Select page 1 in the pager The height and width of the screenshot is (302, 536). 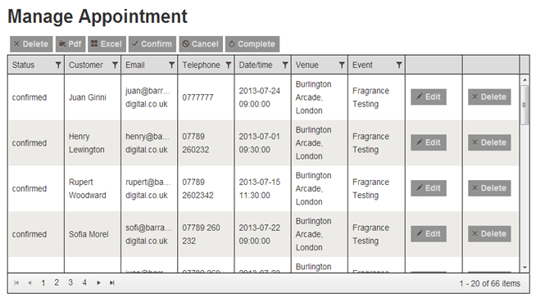point(43,283)
